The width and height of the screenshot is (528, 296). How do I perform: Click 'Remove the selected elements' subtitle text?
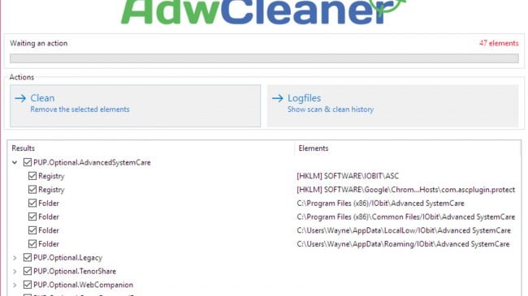point(80,109)
